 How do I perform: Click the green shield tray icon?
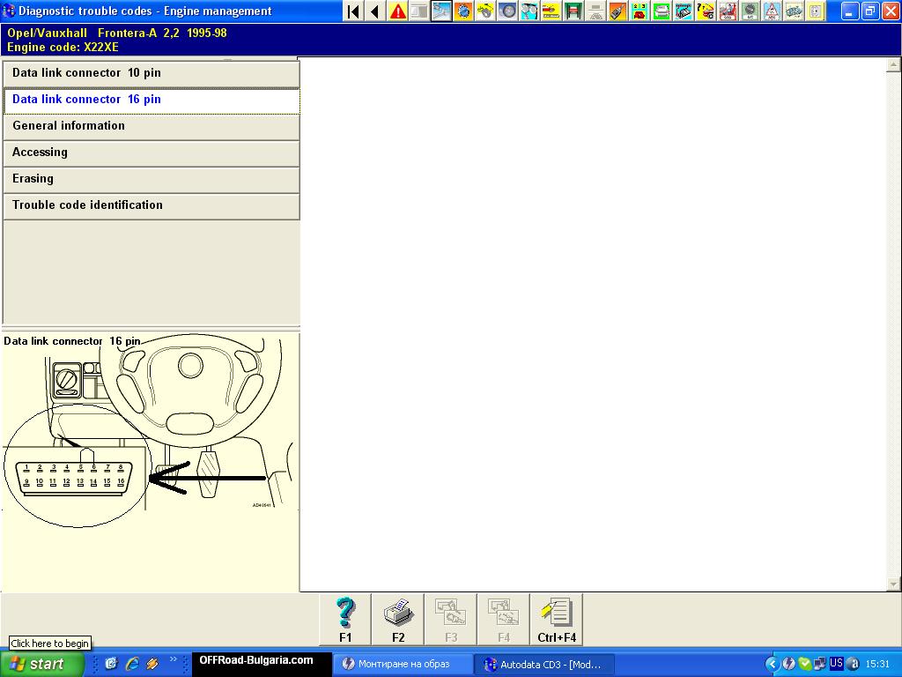coord(805,664)
